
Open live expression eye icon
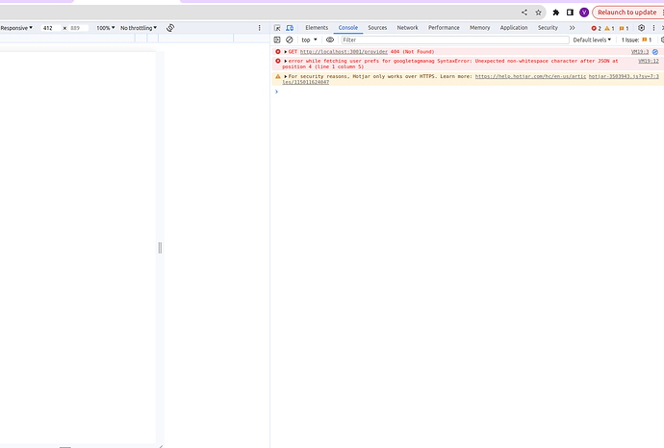[330, 40]
